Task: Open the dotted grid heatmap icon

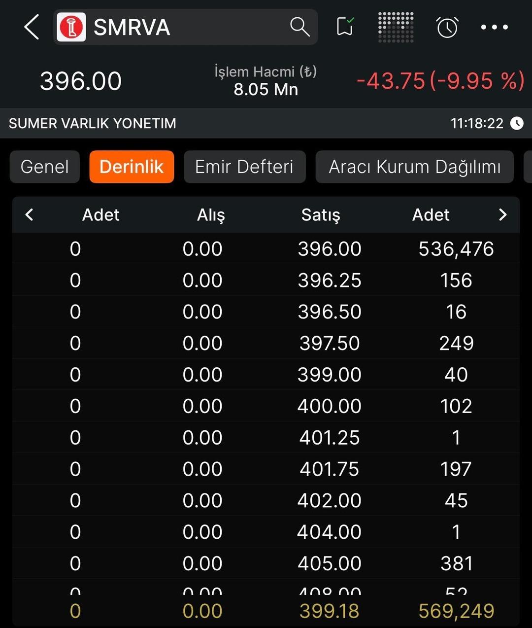Action: coord(396,27)
